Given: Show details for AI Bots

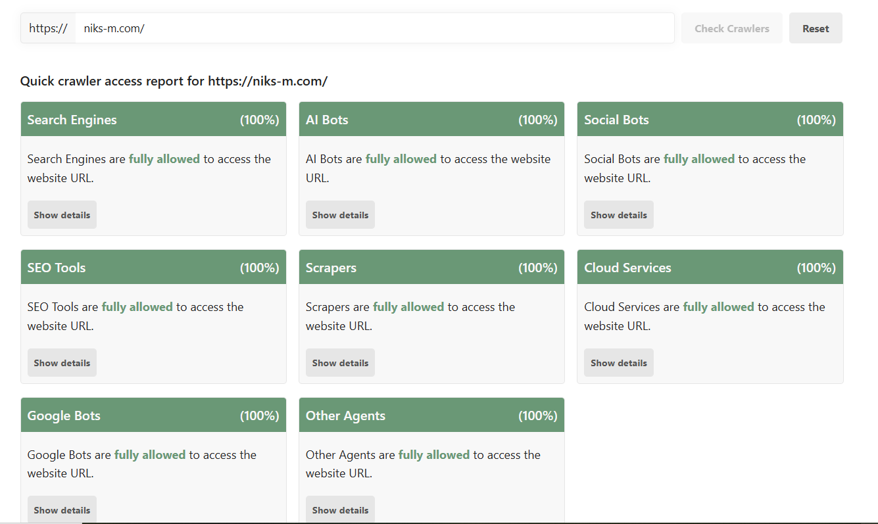Looking at the screenshot, I should point(340,215).
